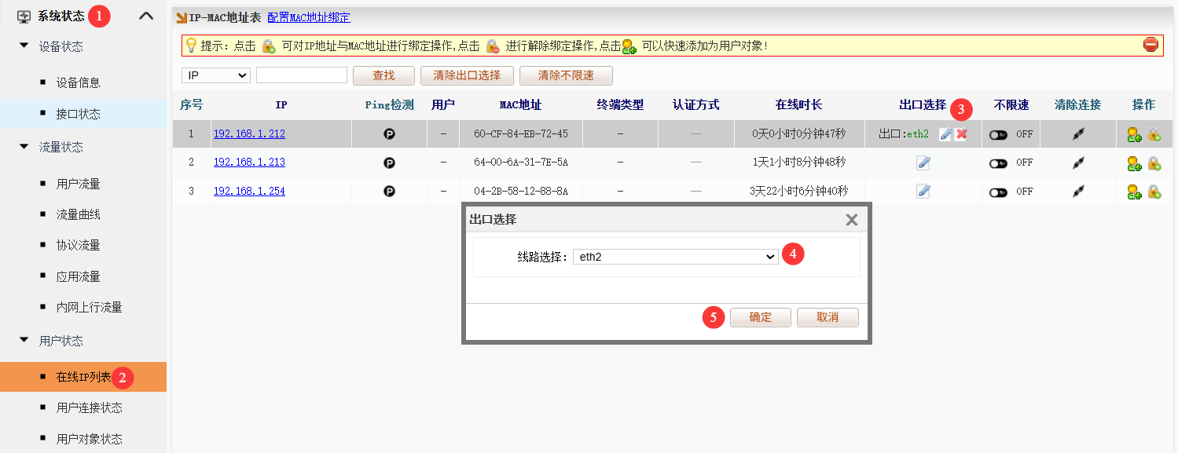Add 192.168.1.254 as user object
This screenshot has width=1178, height=453.
[x=1134, y=192]
